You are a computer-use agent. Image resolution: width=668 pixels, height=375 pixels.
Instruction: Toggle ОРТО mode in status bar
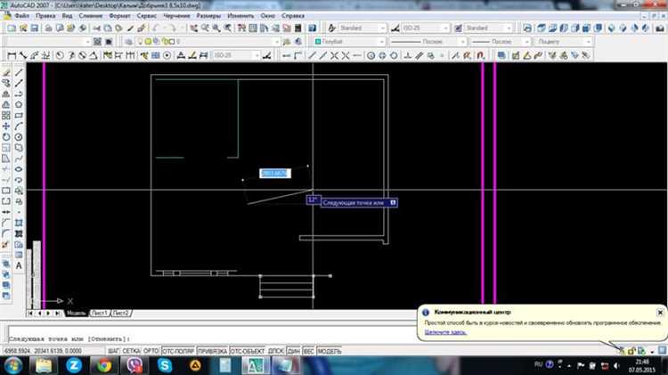151,352
